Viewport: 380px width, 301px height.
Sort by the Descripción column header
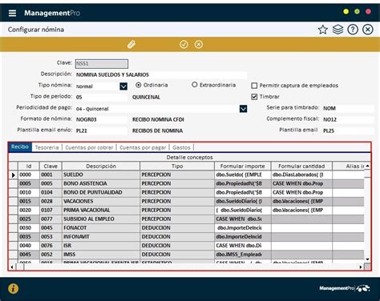101,166
